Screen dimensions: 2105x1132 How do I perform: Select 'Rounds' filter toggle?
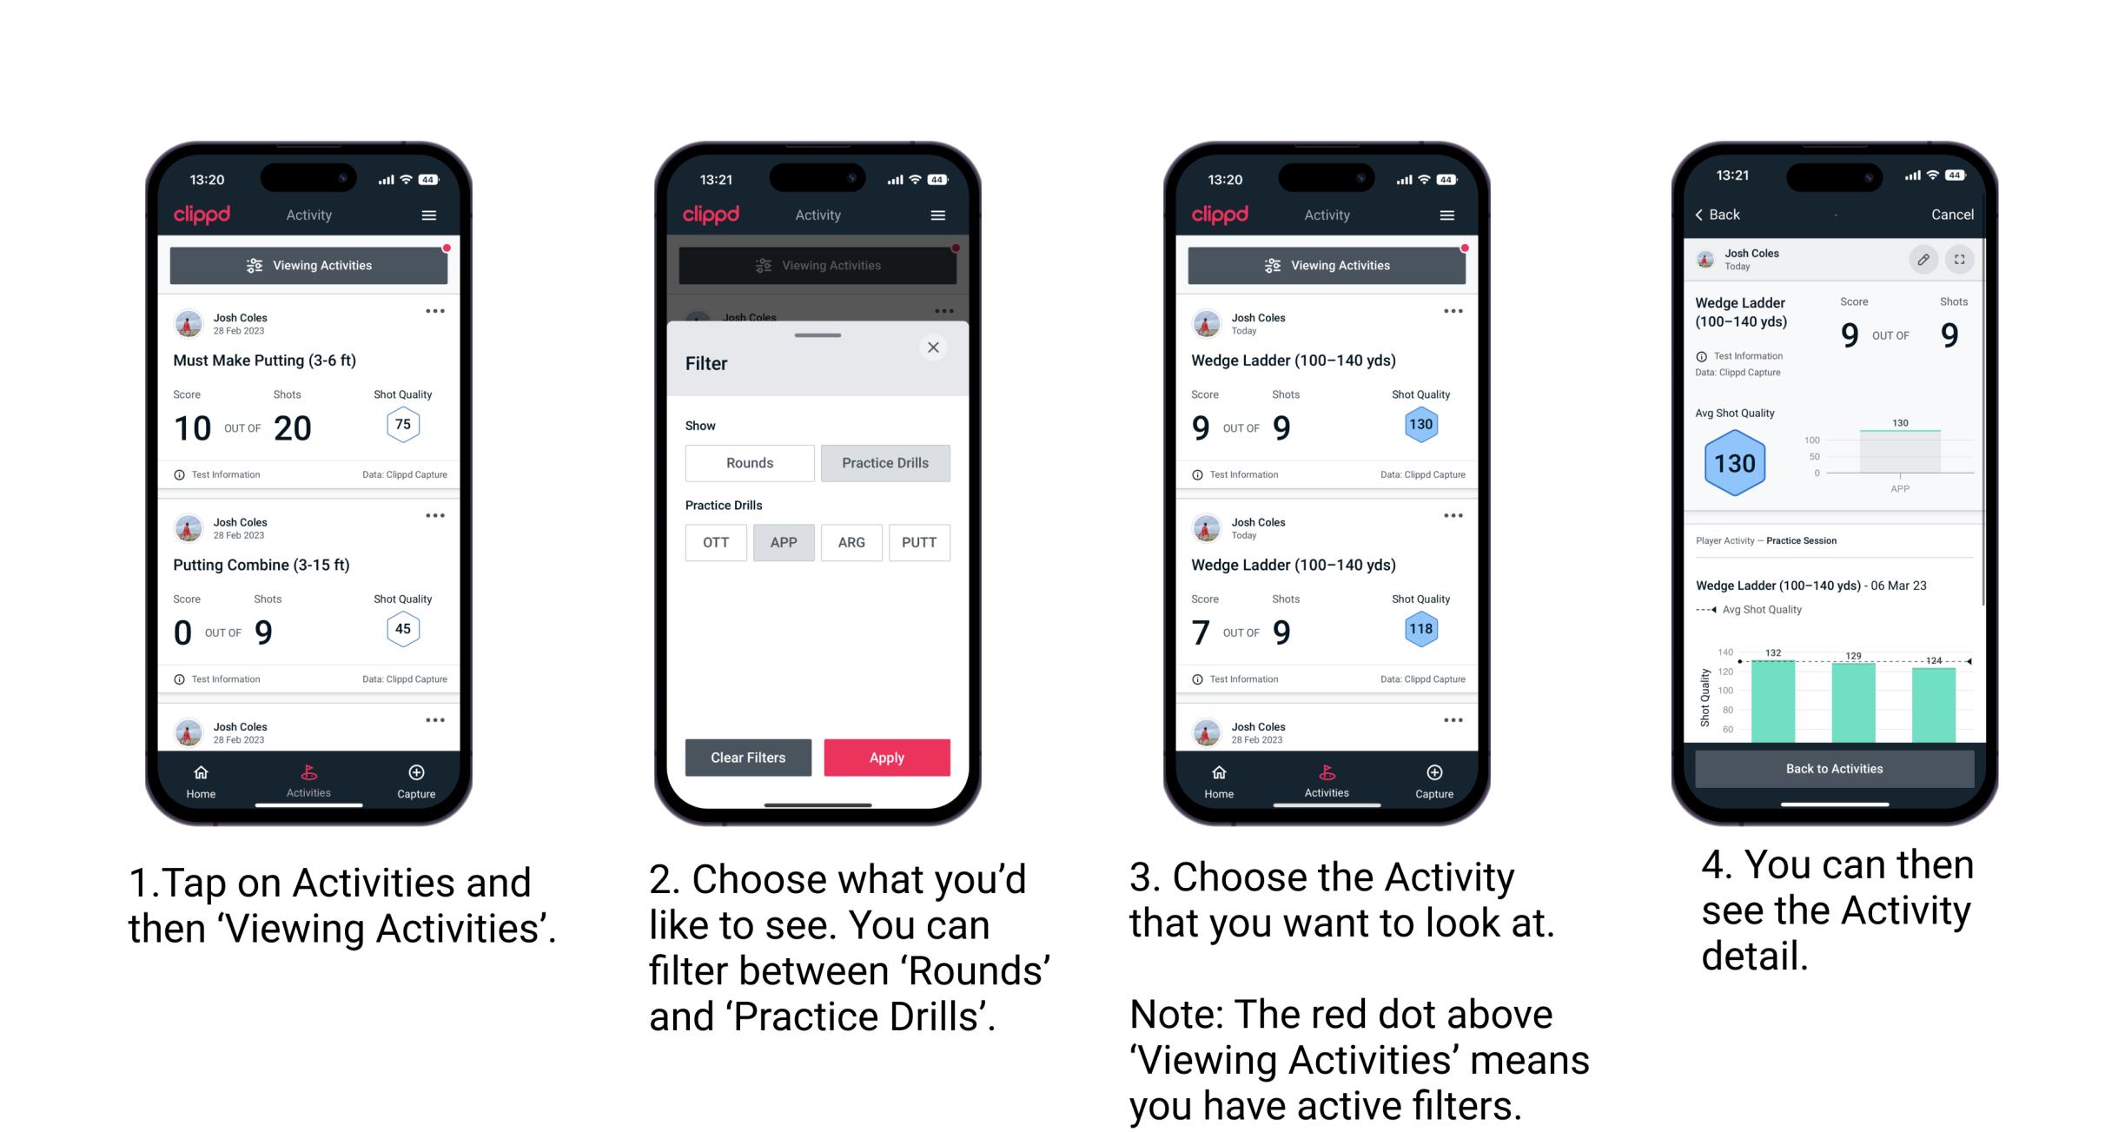[x=747, y=463]
